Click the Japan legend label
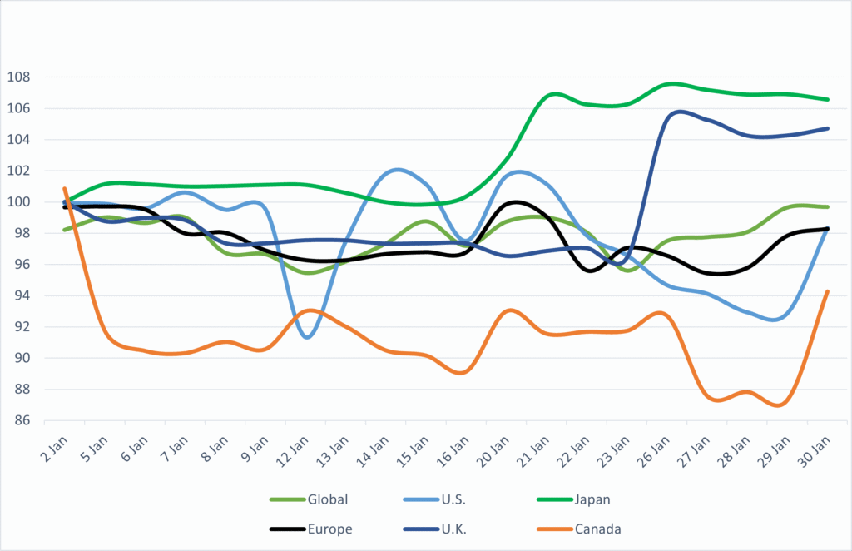Viewport: 852px width, 551px height. (x=591, y=499)
